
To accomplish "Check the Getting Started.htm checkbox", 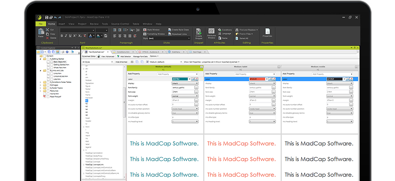I will pyautogui.click(x=52, y=64).
